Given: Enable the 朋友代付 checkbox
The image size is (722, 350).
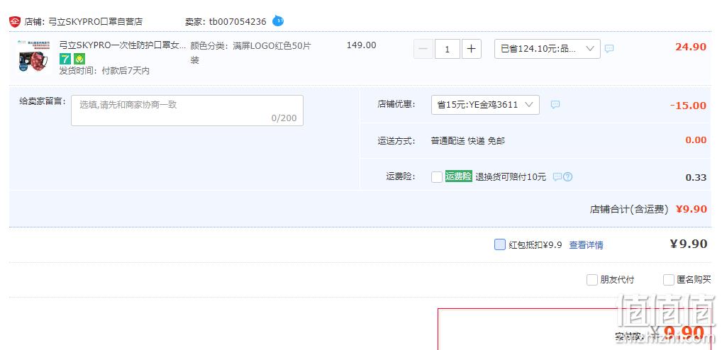Looking at the screenshot, I should pos(592,280).
